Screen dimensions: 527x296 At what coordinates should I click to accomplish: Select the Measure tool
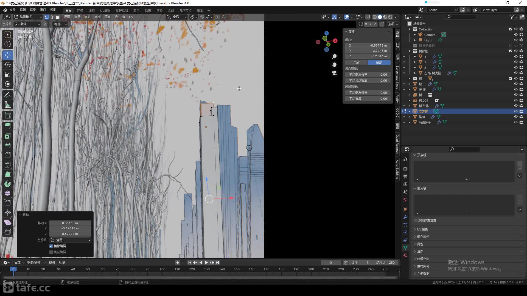(8, 105)
